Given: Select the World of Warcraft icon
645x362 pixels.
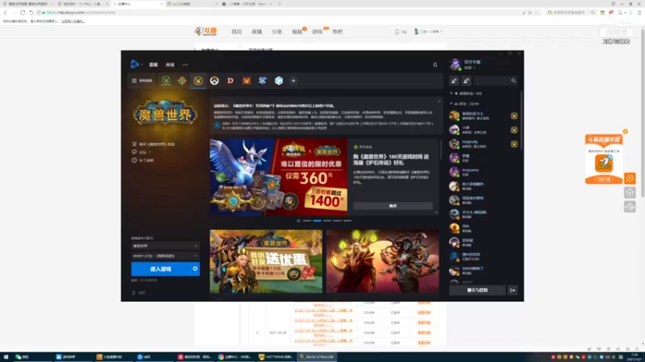Looking at the screenshot, I should (x=198, y=80).
